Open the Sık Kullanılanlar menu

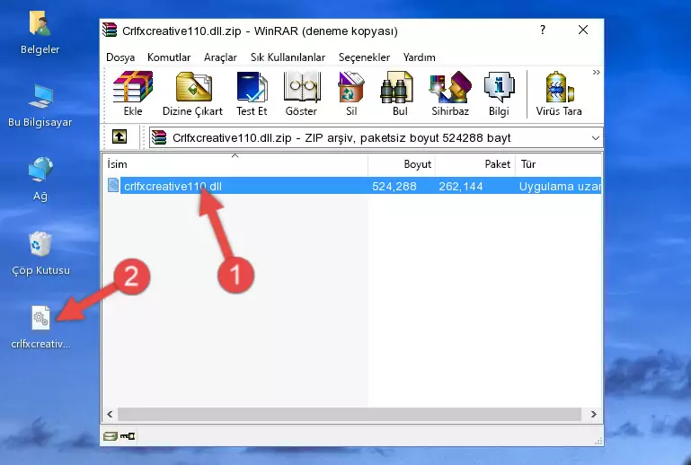coord(288,57)
